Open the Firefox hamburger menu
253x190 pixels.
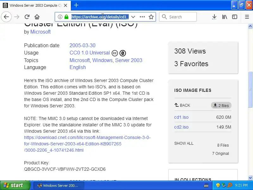(x=247, y=17)
